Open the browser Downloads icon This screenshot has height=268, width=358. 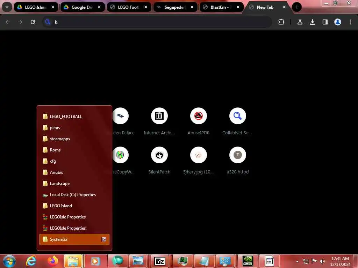(x=312, y=22)
